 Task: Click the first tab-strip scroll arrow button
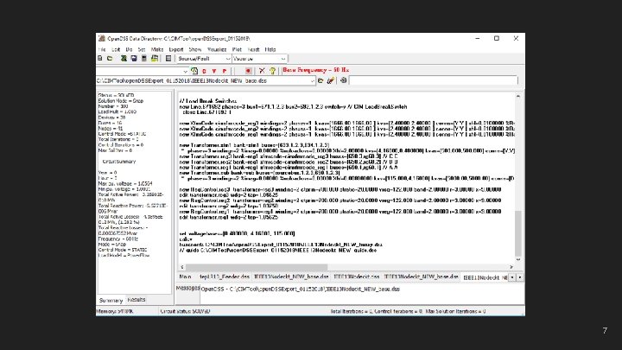click(x=512, y=277)
